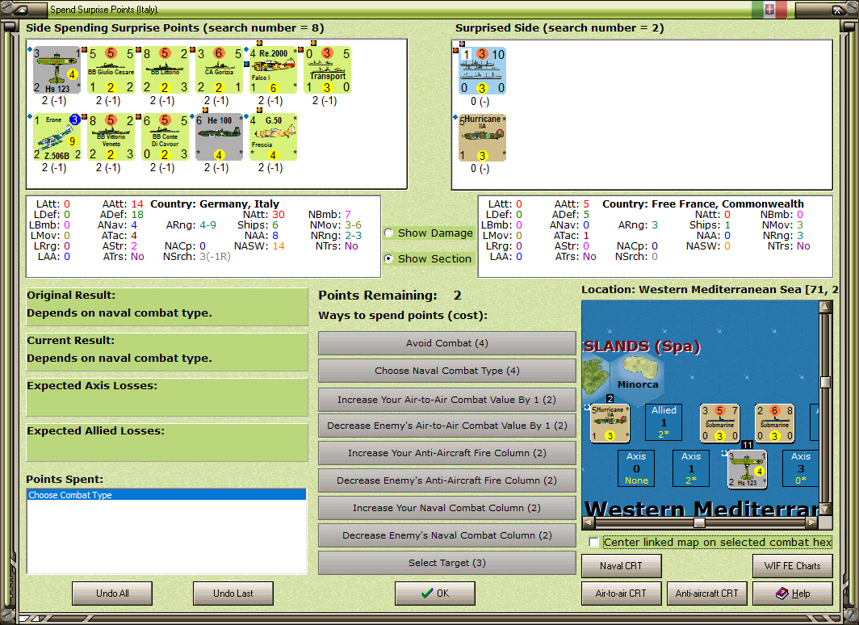Select the BB Vittorio Veneto counter
This screenshot has width=859, height=625.
tap(111, 137)
